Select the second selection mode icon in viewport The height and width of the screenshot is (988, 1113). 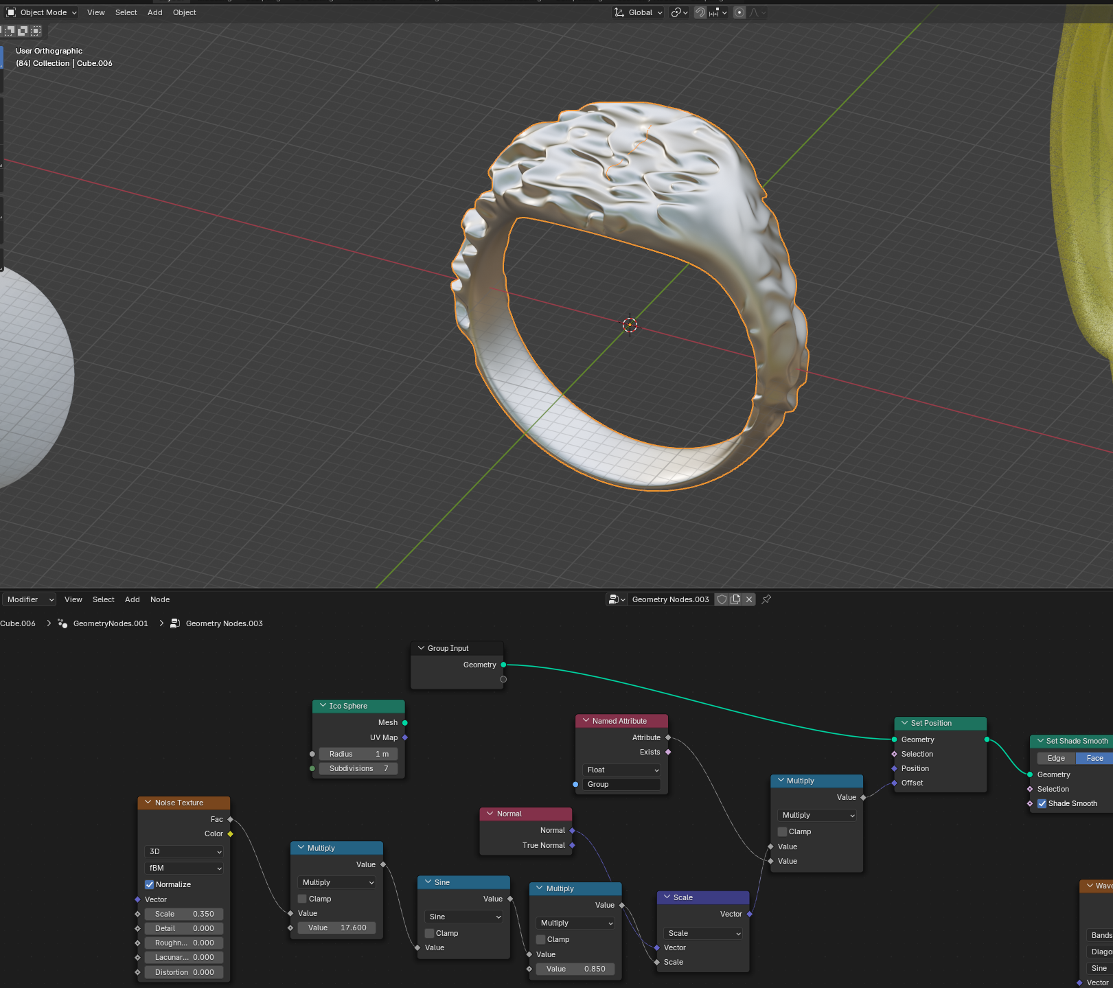pyautogui.click(x=23, y=31)
